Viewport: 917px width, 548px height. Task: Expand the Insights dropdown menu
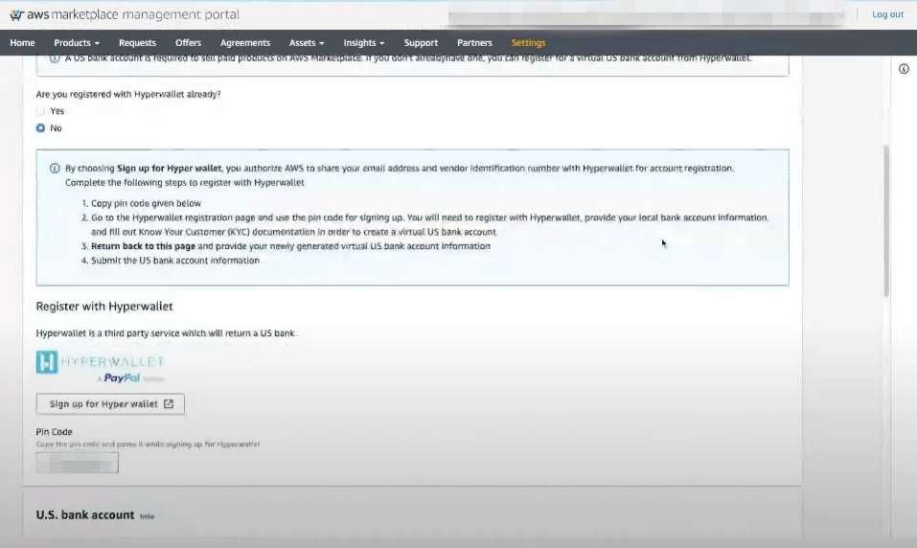pyautogui.click(x=364, y=43)
